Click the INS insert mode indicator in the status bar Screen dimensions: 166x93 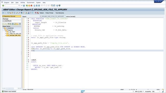(x=153, y=91)
